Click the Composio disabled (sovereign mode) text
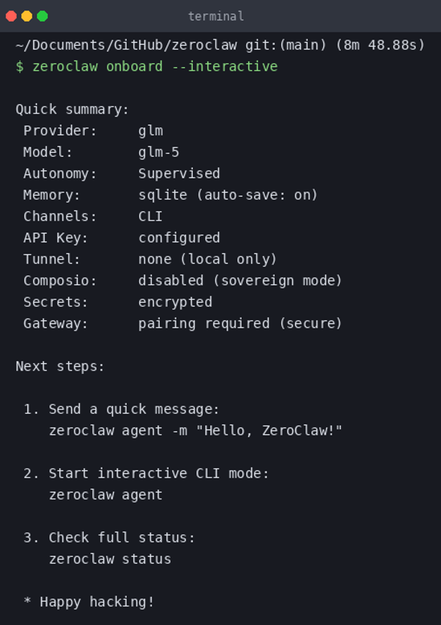441x625 pixels. tap(240, 280)
